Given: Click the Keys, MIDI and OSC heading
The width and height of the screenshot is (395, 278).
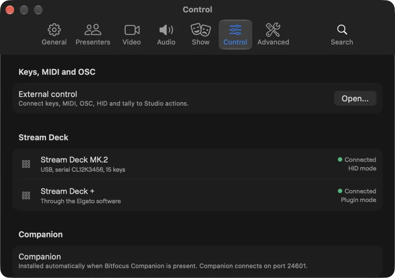Looking at the screenshot, I should (57, 72).
